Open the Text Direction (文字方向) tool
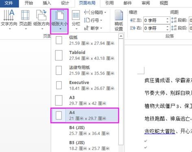 [9, 20]
